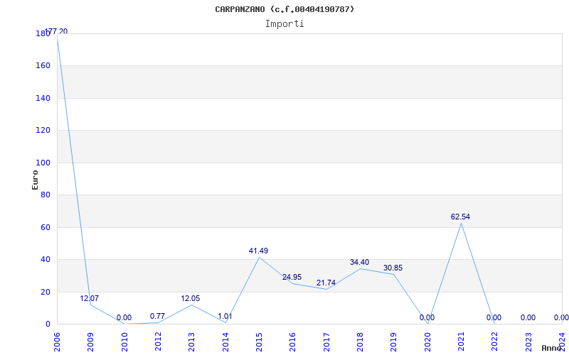This screenshot has width=569, height=355.
Task: Click the 40 value on Euro axis
Action: (45, 260)
